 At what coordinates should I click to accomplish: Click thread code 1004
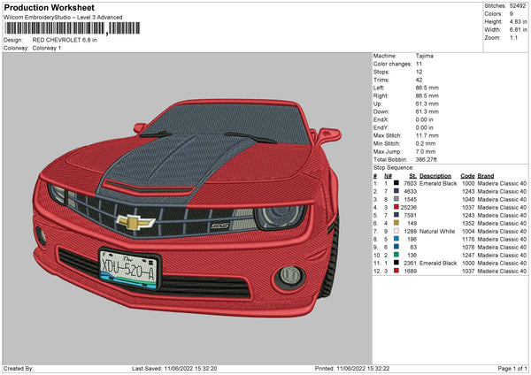point(468,232)
